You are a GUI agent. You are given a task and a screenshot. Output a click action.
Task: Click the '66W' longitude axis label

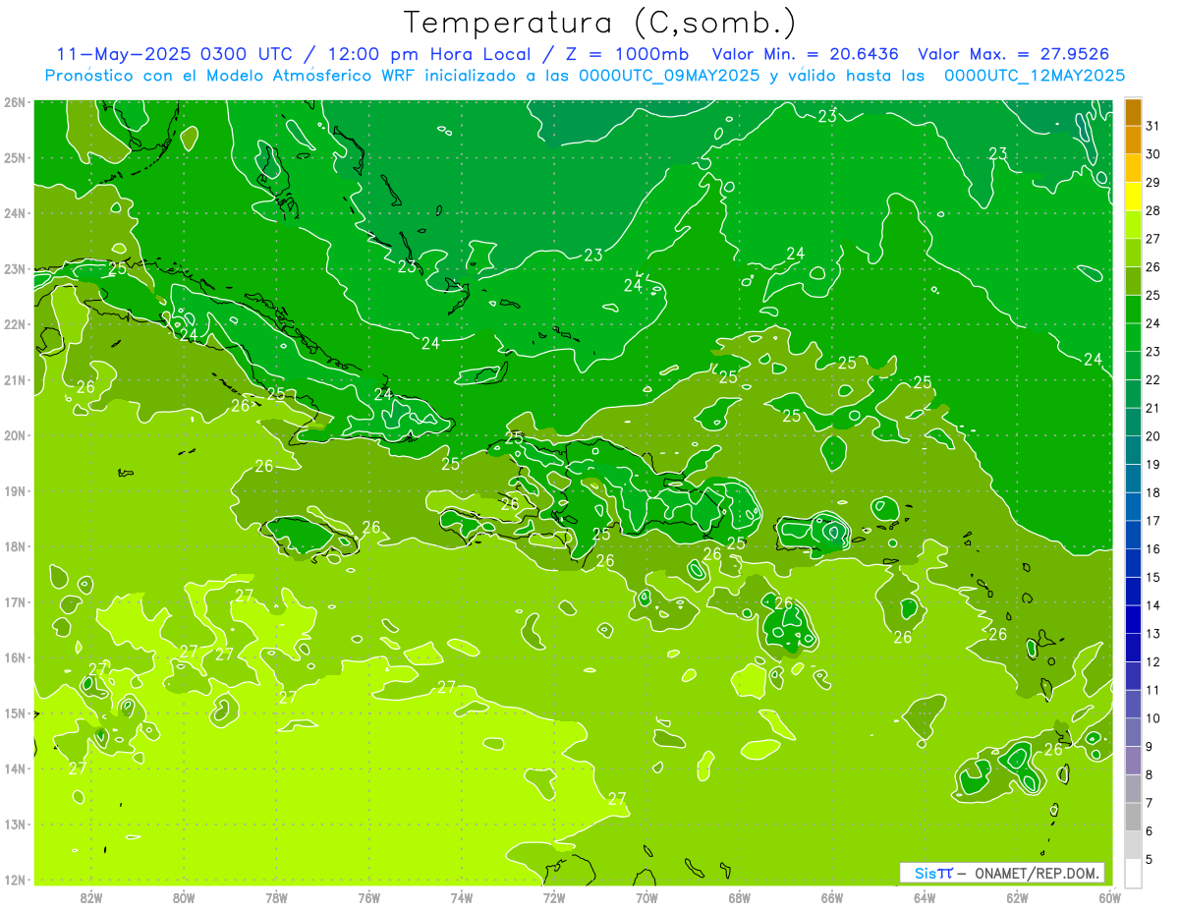tap(832, 898)
